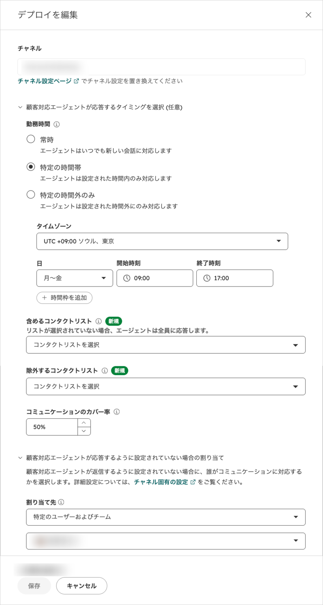Close the デプロイを編集 dialog with X
323x605 pixels.
[308, 15]
